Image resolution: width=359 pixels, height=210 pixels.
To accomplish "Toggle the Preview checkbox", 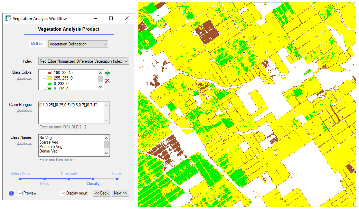I will (x=20, y=193).
